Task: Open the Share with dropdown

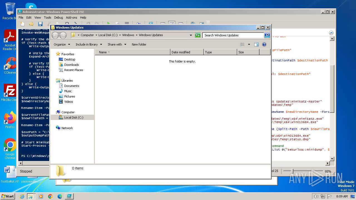Action: pyautogui.click(x=117, y=44)
